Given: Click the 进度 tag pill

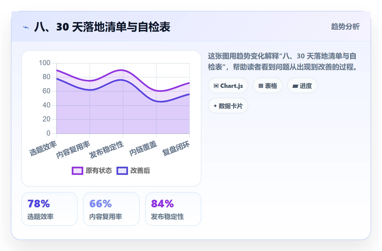Looking at the screenshot, I should pyautogui.click(x=302, y=86).
